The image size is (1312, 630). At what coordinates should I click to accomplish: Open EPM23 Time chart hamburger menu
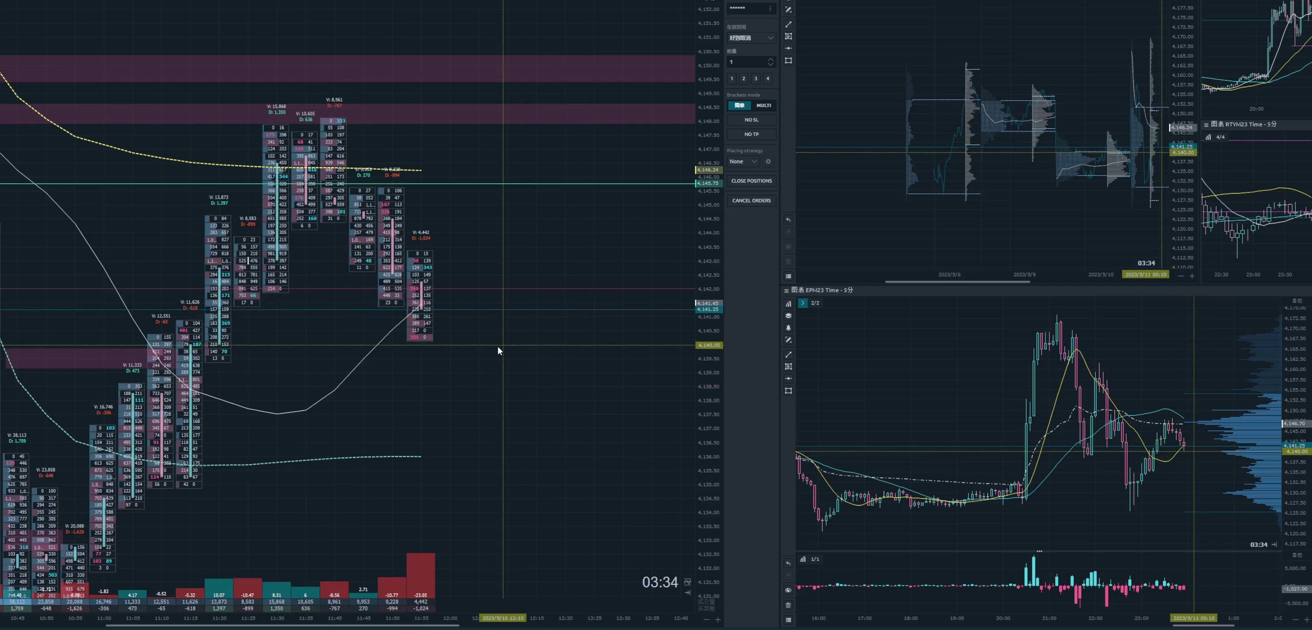pyautogui.click(x=786, y=290)
